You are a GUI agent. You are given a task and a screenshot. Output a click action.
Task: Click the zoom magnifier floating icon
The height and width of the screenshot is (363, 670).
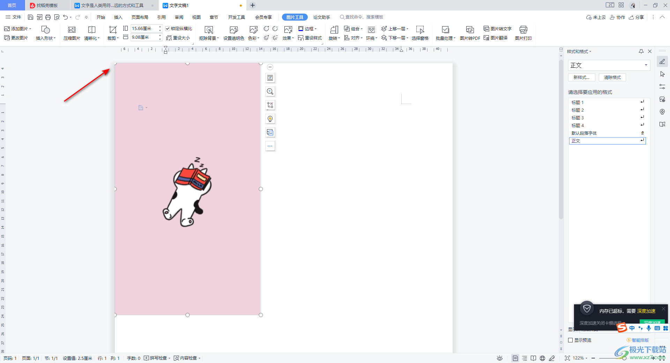click(270, 91)
